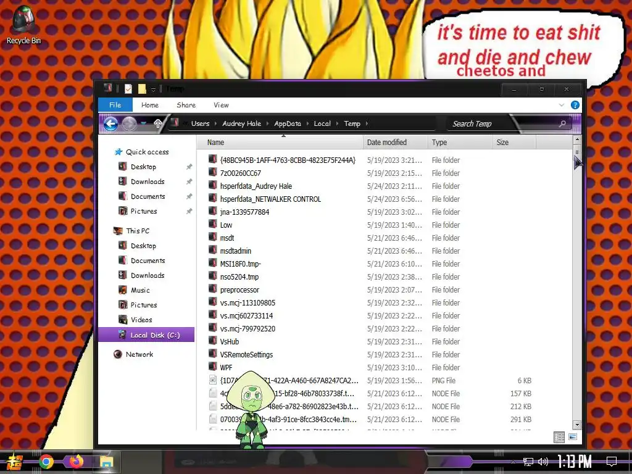Viewport: 632px width, 474px height.
Task: Expand the chevron after Users breadcrumb
Action: (x=215, y=123)
